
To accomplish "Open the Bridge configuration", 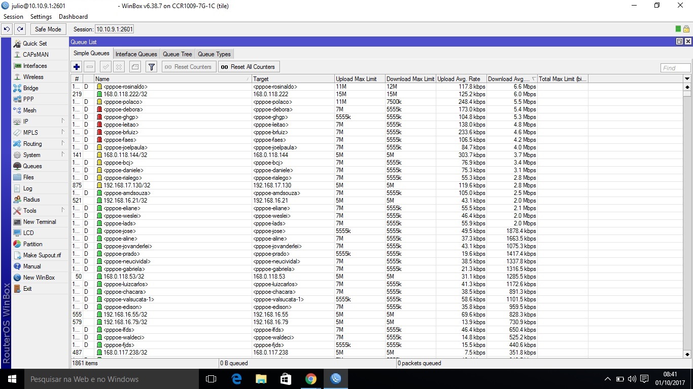I will 30,88.
